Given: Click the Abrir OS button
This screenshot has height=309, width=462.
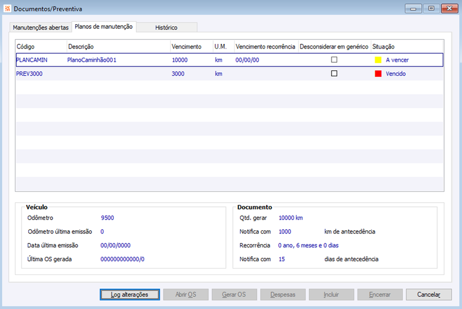Looking at the screenshot, I should pos(185,295).
